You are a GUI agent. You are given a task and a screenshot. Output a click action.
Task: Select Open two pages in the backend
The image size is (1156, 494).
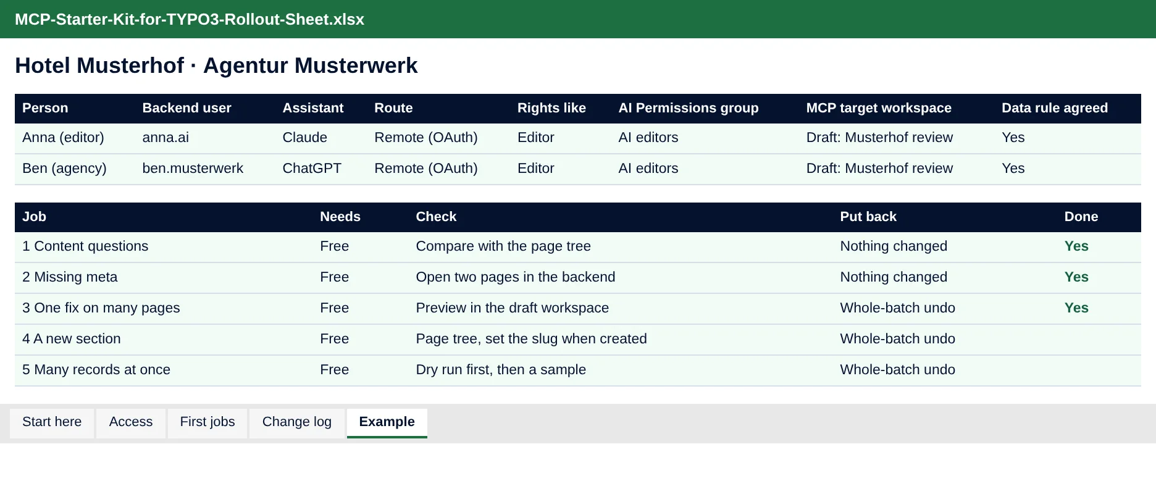[516, 277]
